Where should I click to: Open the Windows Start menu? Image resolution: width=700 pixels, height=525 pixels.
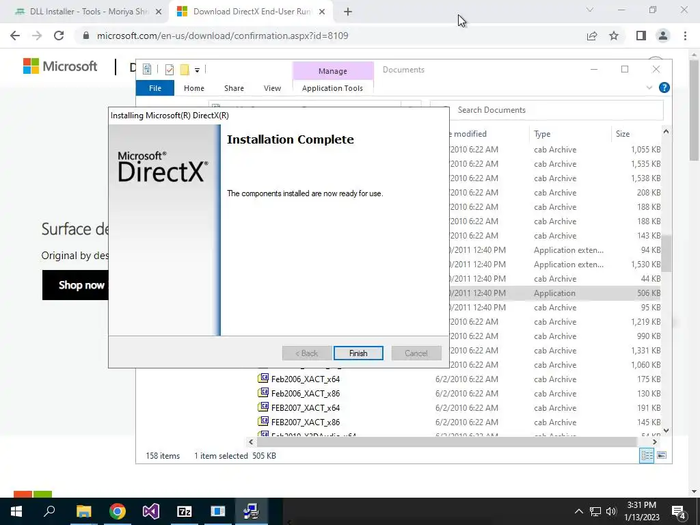[x=16, y=511]
